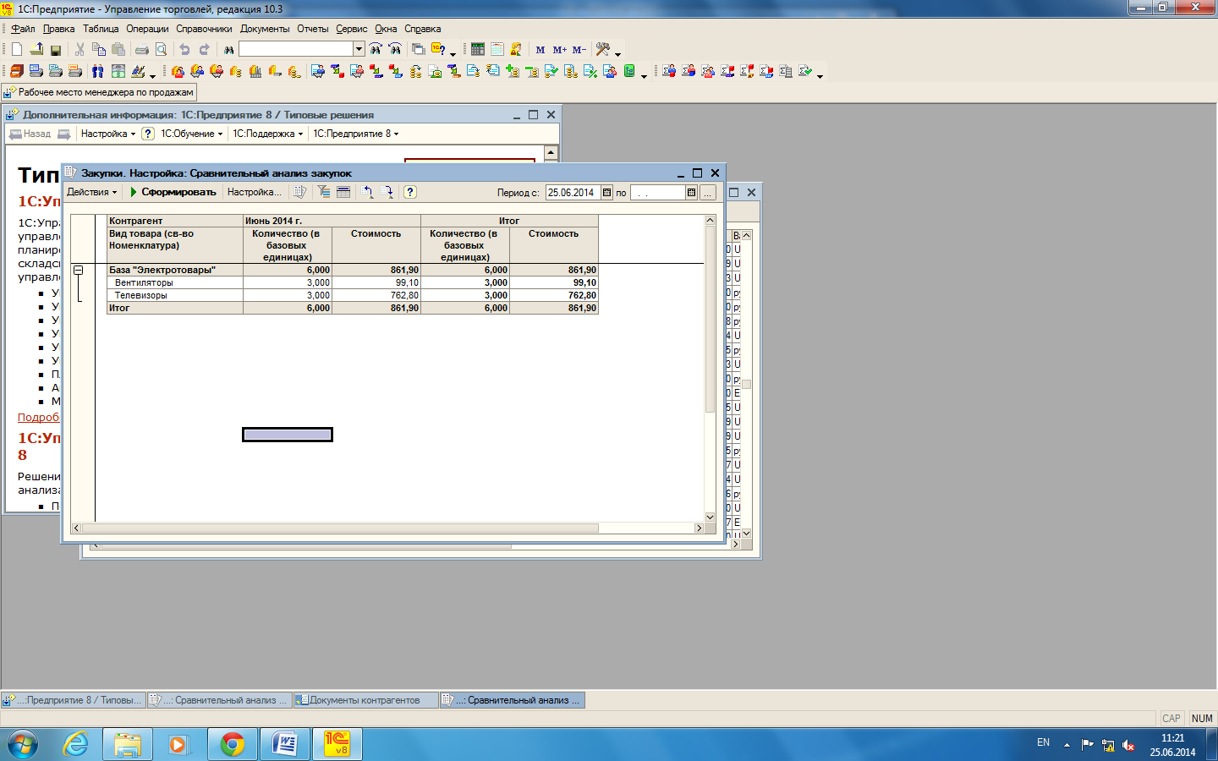Open the 1С:Поддержка dropdown
The image size is (1218, 761).
click(267, 134)
